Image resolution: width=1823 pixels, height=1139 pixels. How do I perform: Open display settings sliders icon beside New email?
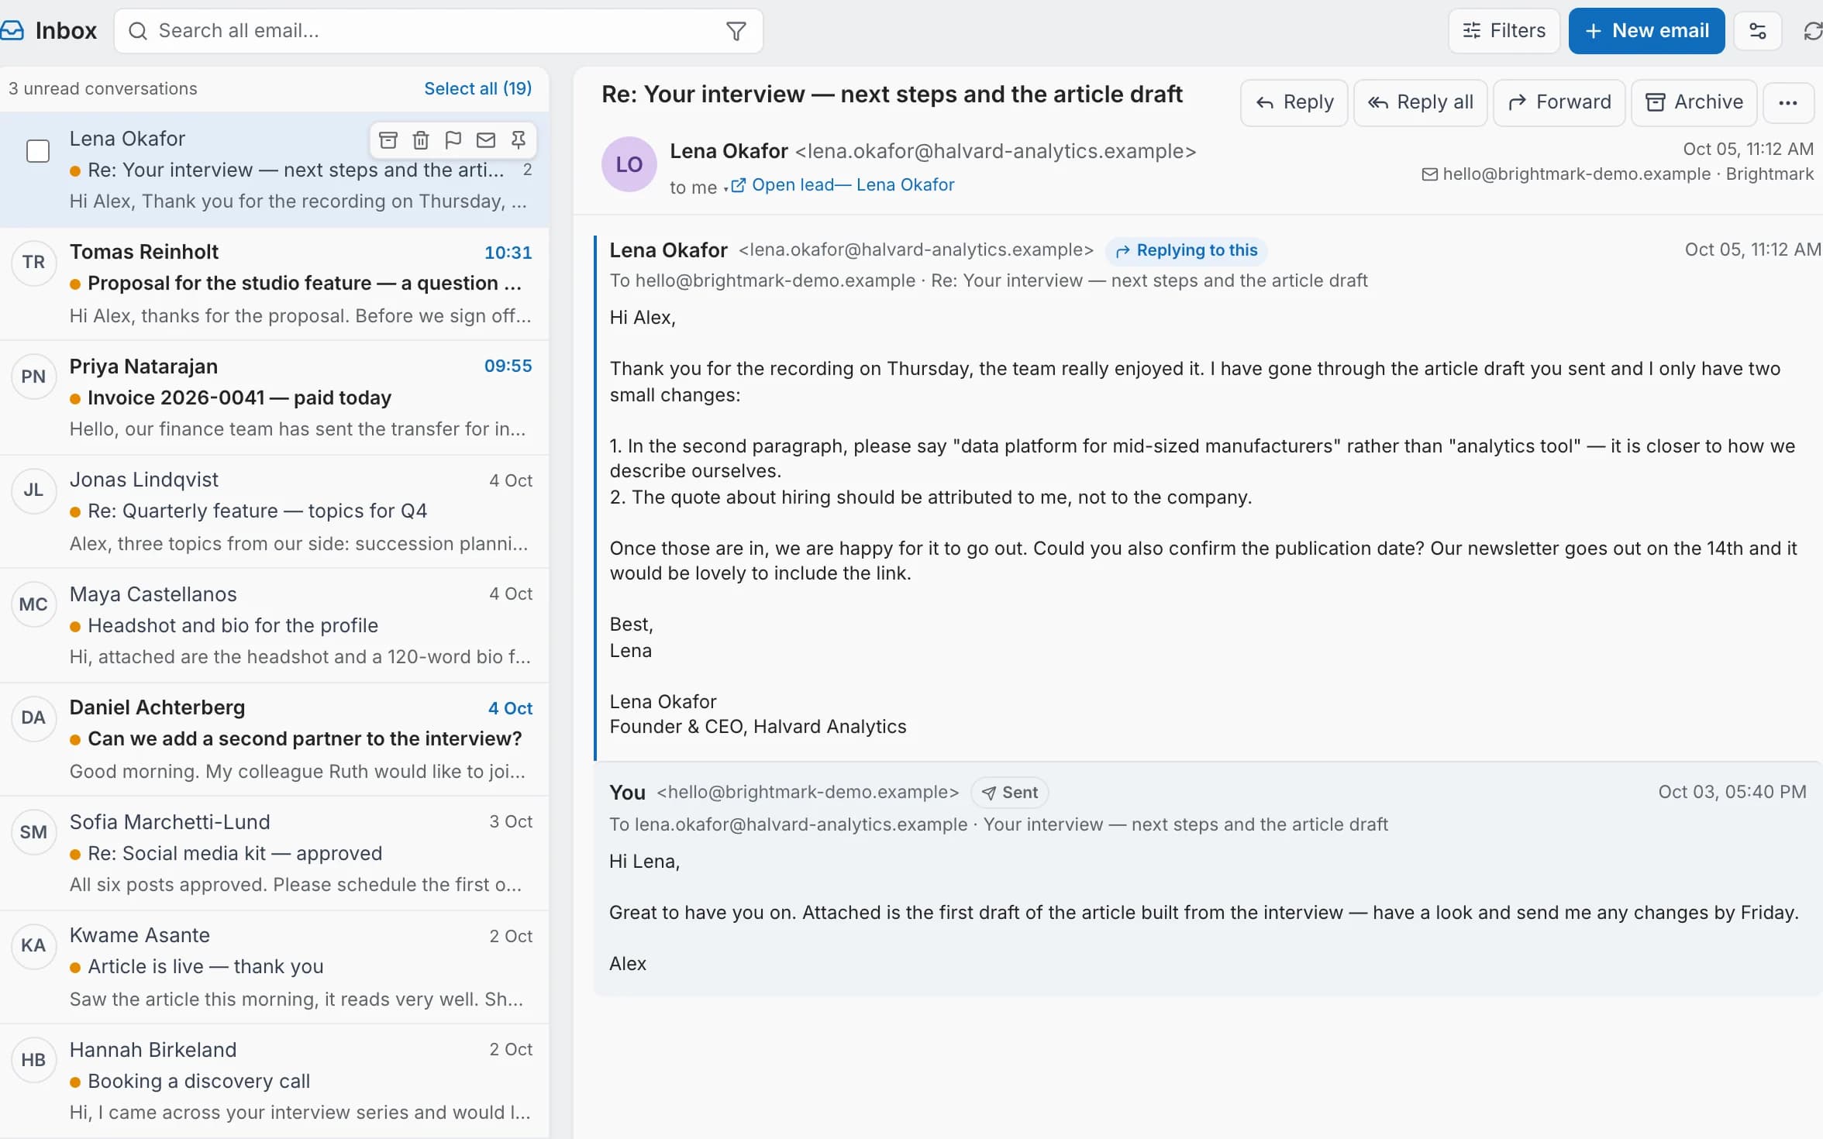[1757, 31]
